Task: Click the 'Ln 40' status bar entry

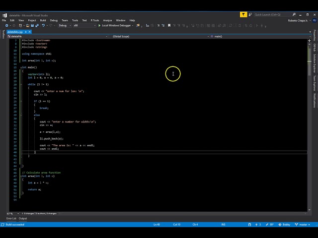Action: click(157, 225)
